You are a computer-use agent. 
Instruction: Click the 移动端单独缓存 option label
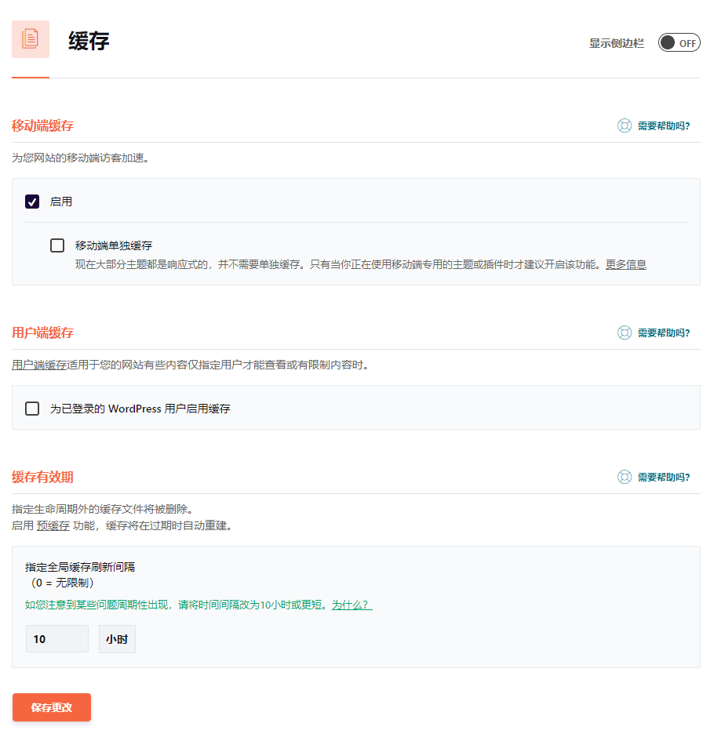[114, 245]
